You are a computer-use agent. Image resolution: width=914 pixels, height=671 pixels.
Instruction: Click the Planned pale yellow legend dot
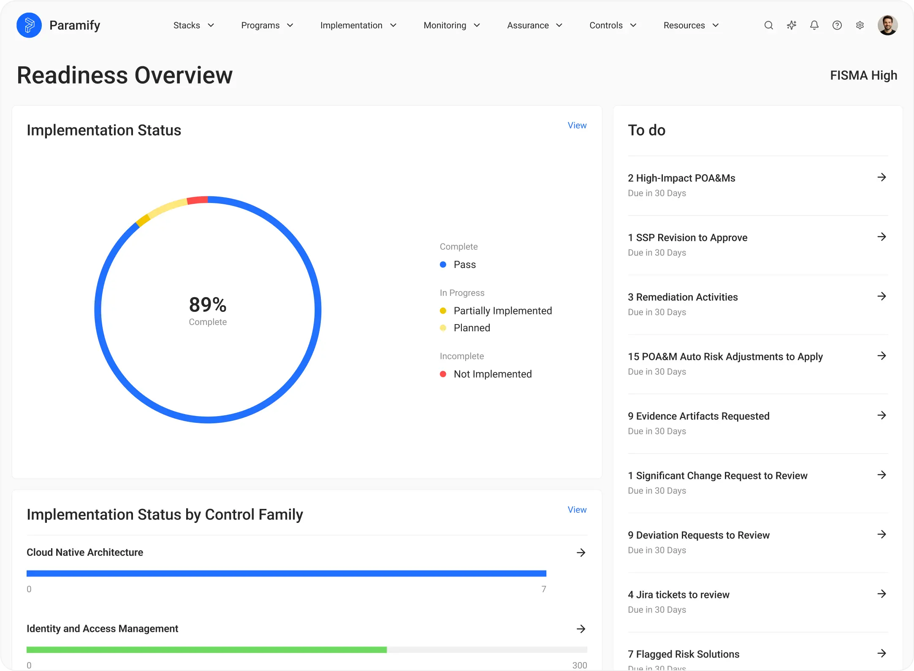443,328
